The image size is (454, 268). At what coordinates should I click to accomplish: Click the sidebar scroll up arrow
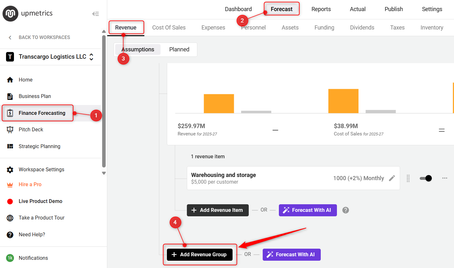click(x=104, y=31)
